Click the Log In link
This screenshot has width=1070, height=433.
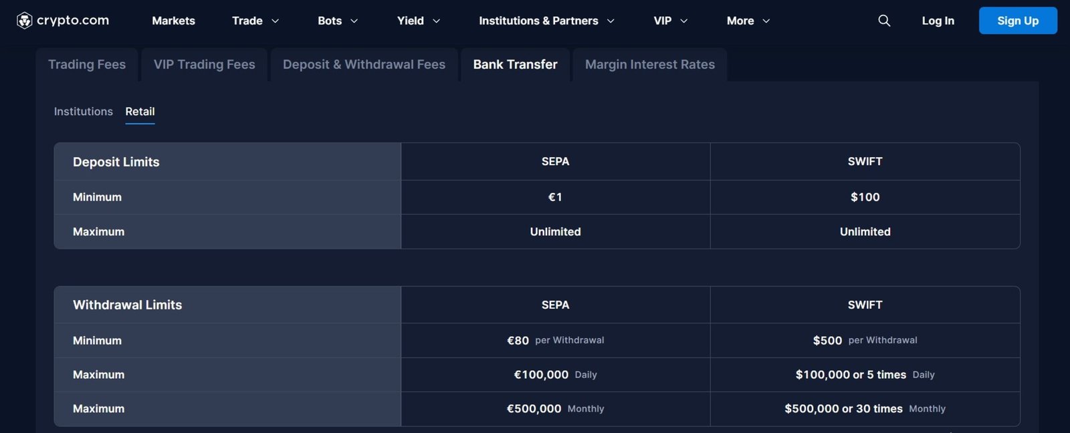tap(938, 21)
